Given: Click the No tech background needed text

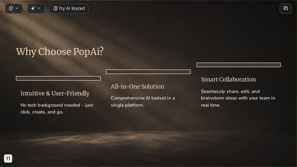Looking at the screenshot, I should 57,109.
